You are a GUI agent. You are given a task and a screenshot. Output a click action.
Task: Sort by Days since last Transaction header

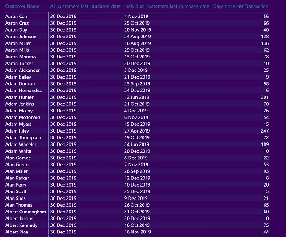click(240, 6)
